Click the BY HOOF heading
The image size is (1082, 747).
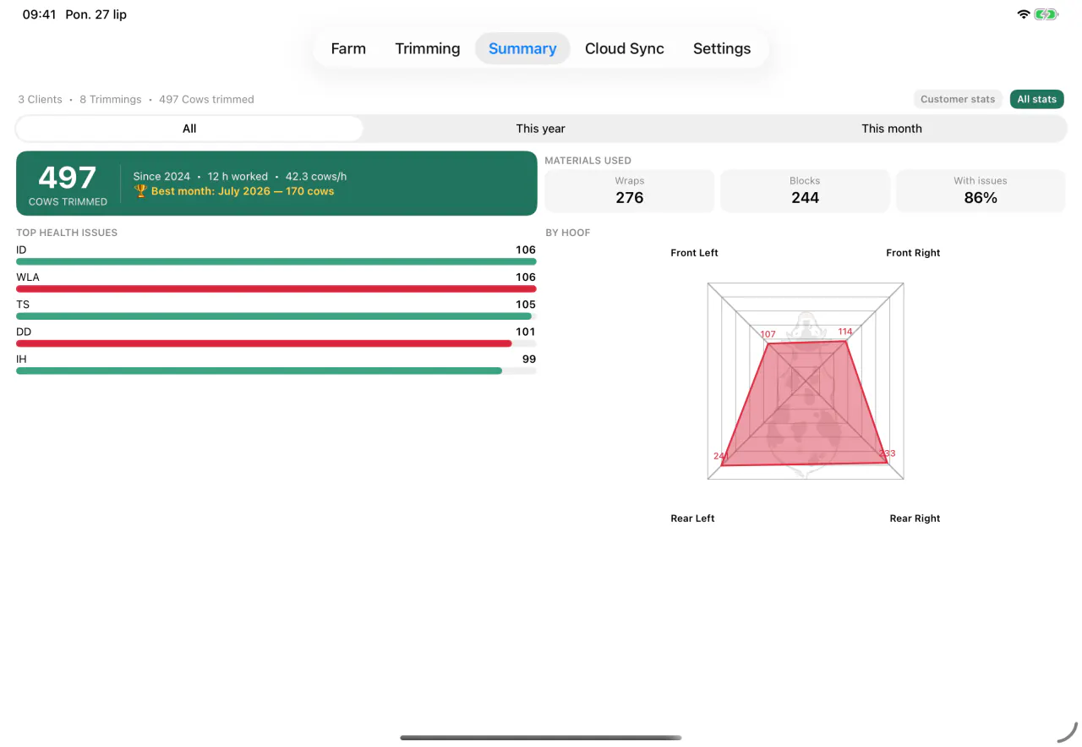568,233
